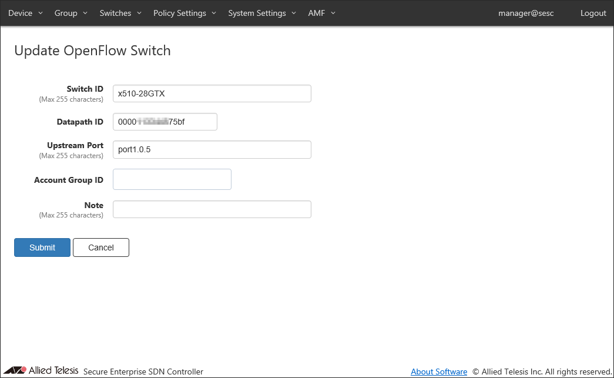Image resolution: width=614 pixels, height=378 pixels.
Task: Cancel the switch update
Action: coord(100,247)
